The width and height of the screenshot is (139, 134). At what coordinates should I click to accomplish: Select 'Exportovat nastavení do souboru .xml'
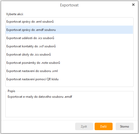click(69, 71)
